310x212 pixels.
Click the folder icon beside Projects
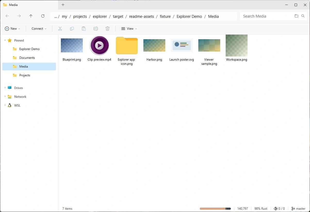[x=15, y=75]
